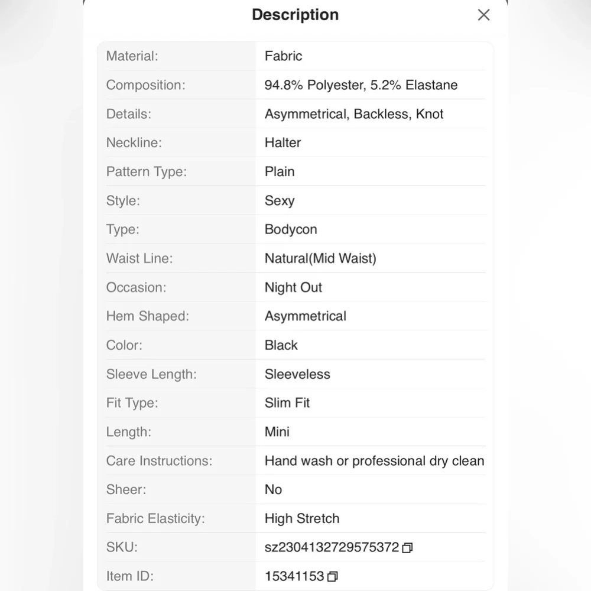Image resolution: width=591 pixels, height=591 pixels.
Task: Copy the Item ID icon
Action: coord(332,576)
